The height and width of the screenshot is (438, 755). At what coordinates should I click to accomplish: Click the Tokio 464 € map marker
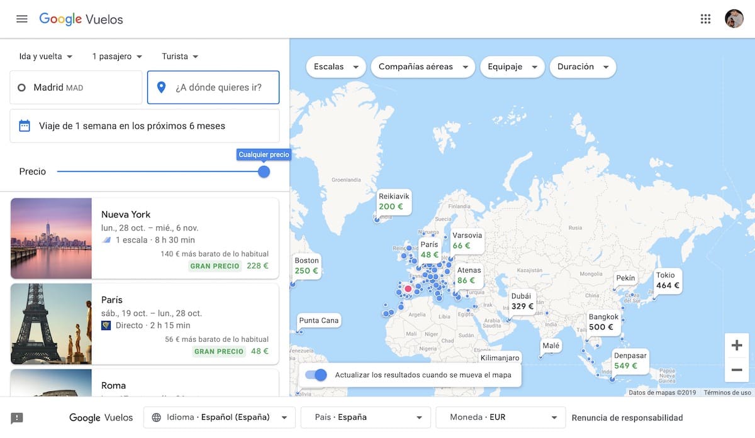click(x=668, y=280)
